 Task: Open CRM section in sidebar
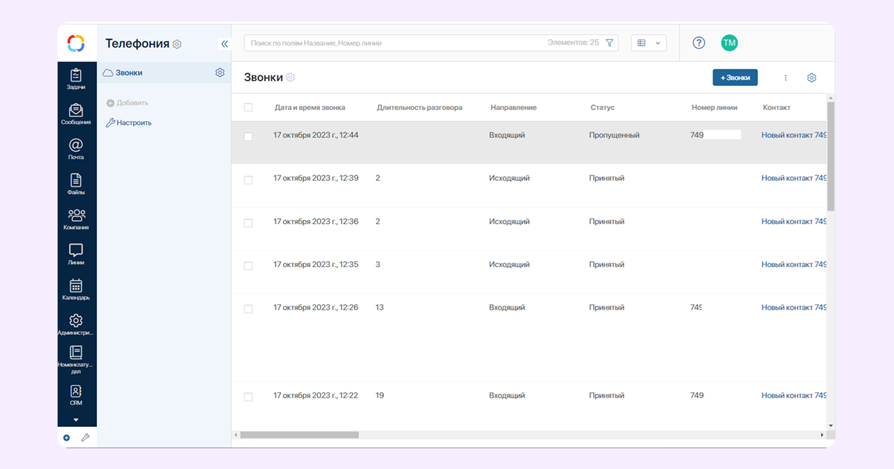tap(76, 395)
